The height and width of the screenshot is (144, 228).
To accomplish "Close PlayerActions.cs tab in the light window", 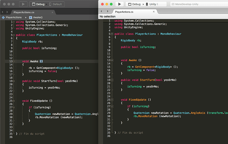I will (154, 12).
